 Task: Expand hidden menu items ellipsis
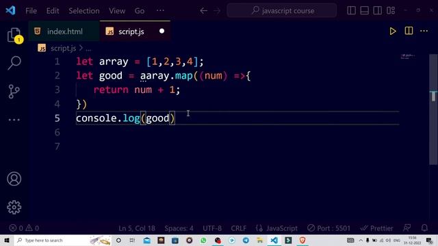coord(160,11)
